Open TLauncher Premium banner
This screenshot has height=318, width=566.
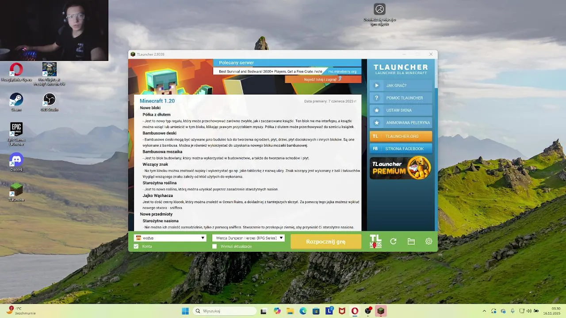pyautogui.click(x=401, y=168)
